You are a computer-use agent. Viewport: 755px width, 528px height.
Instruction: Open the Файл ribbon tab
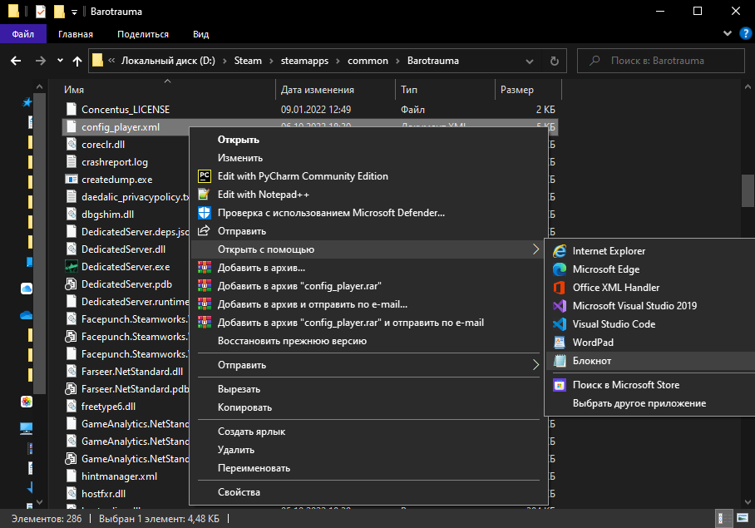(23, 34)
